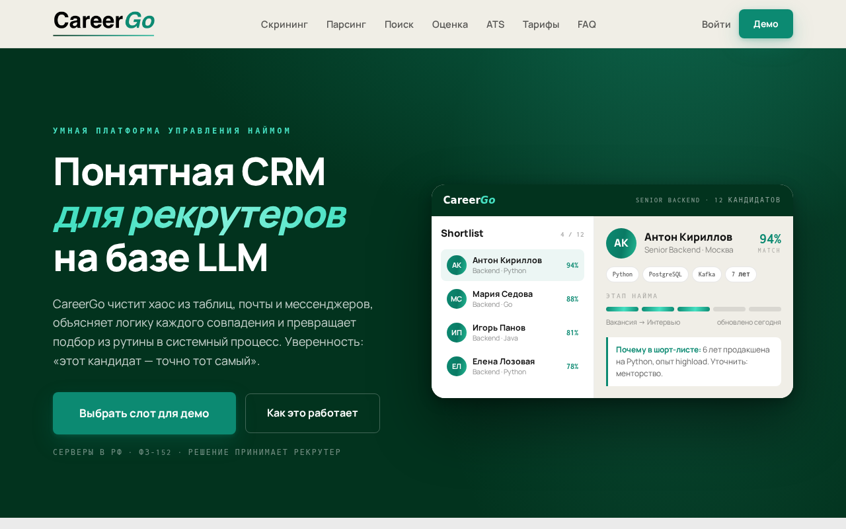Select the МС avatar for Мария Седова

pos(457,299)
